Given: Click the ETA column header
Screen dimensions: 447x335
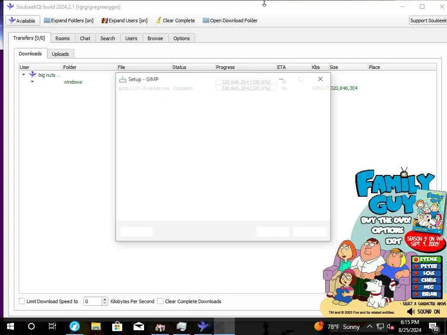Looking at the screenshot, I should click(x=294, y=67).
